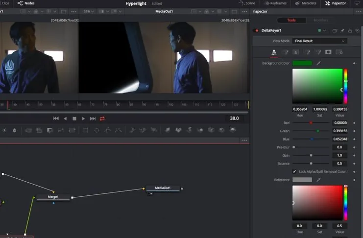Click the stop playback button
This screenshot has height=238, width=363.
pos(74,119)
